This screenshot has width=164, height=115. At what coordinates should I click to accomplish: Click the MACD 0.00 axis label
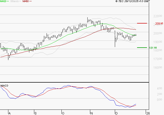(160, 100)
